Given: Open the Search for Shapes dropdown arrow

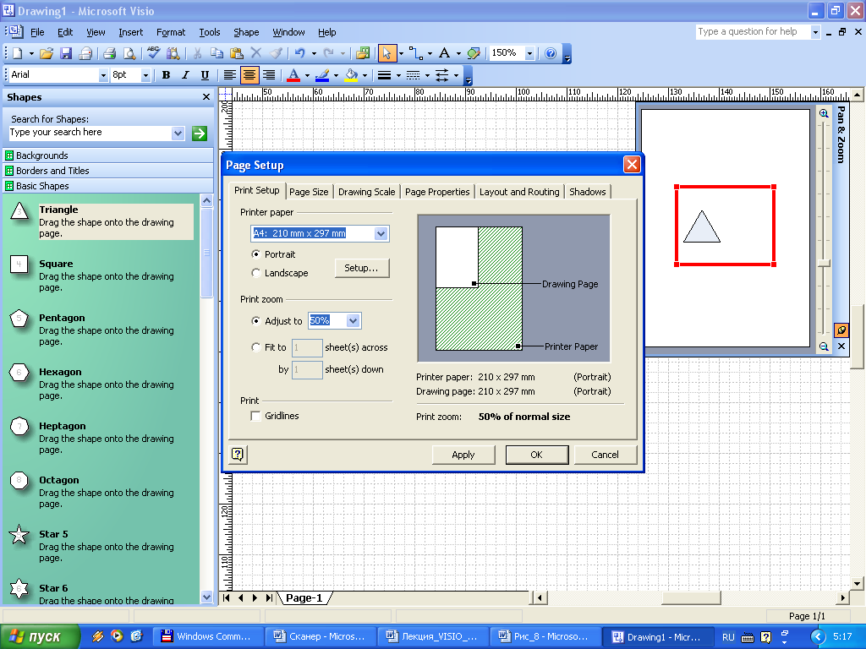Looking at the screenshot, I should [x=178, y=133].
